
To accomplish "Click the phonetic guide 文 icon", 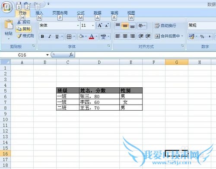I will point(103,36).
